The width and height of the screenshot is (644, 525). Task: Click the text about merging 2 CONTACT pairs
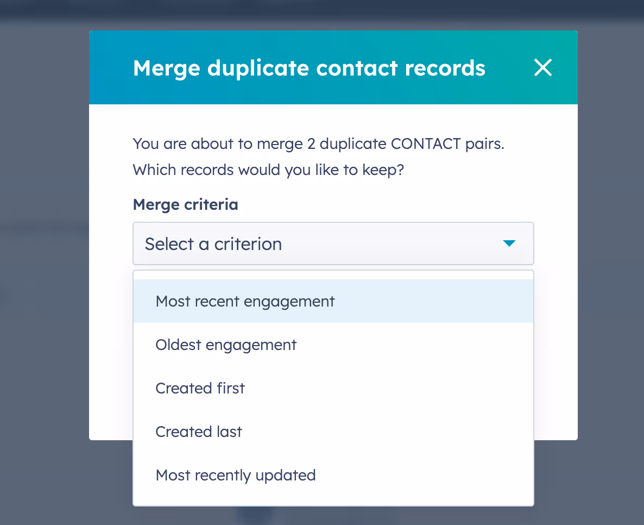(317, 143)
